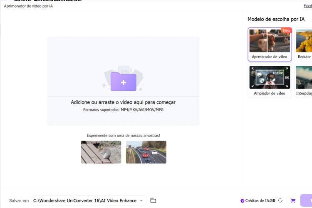Choose the Redutor model card
The width and height of the screenshot is (312, 208).
[x=303, y=44]
